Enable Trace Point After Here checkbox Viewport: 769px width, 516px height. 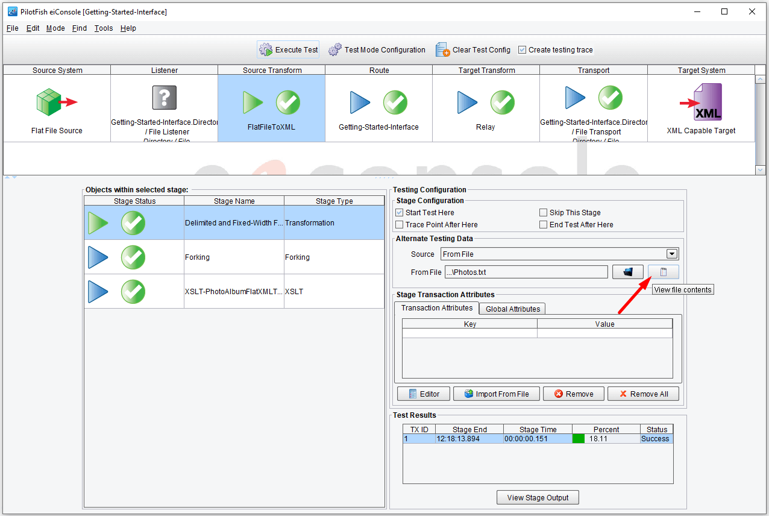tap(400, 225)
